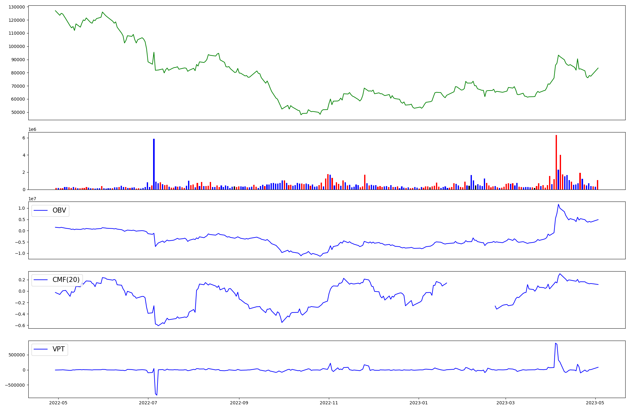Click the 2022-11 x-axis tick label

[x=329, y=403]
